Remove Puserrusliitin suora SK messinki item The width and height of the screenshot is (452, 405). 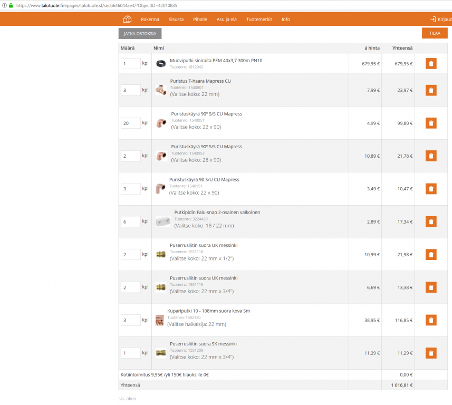431,353
